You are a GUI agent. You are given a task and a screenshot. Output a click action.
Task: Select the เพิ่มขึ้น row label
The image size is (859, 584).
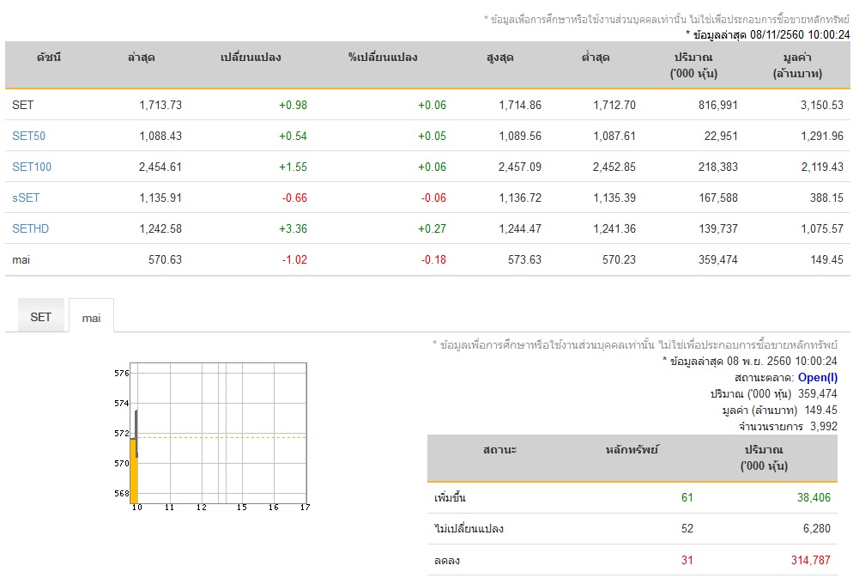click(451, 498)
